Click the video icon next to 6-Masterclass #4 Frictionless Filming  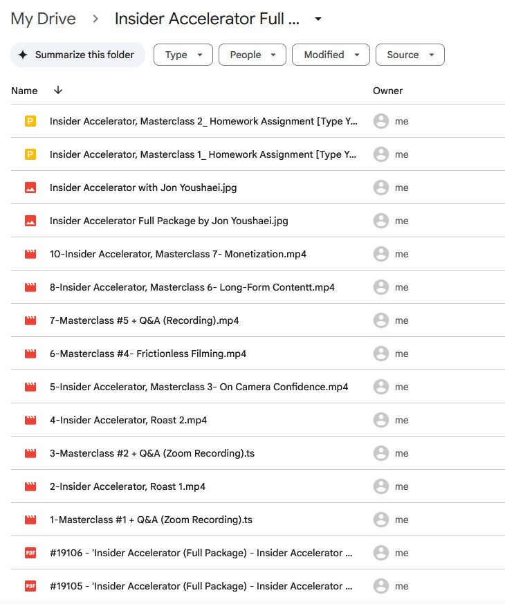tap(30, 354)
